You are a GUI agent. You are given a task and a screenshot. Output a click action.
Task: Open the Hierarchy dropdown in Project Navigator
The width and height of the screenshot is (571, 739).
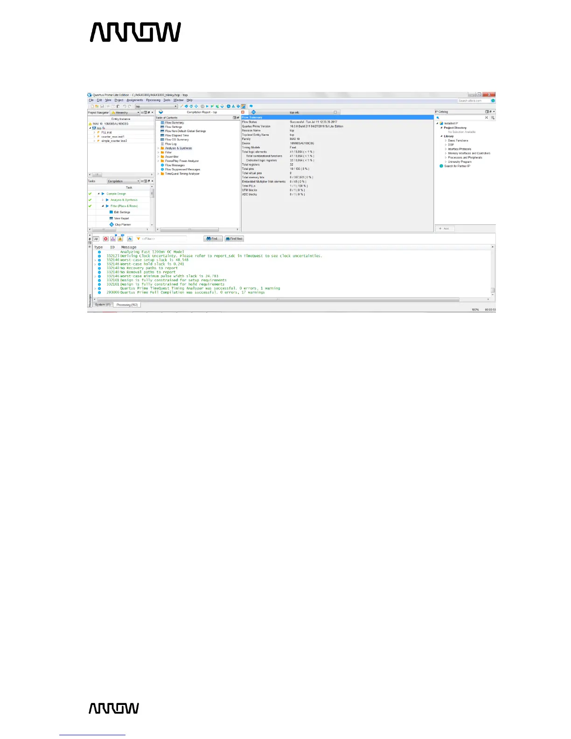[x=125, y=112]
